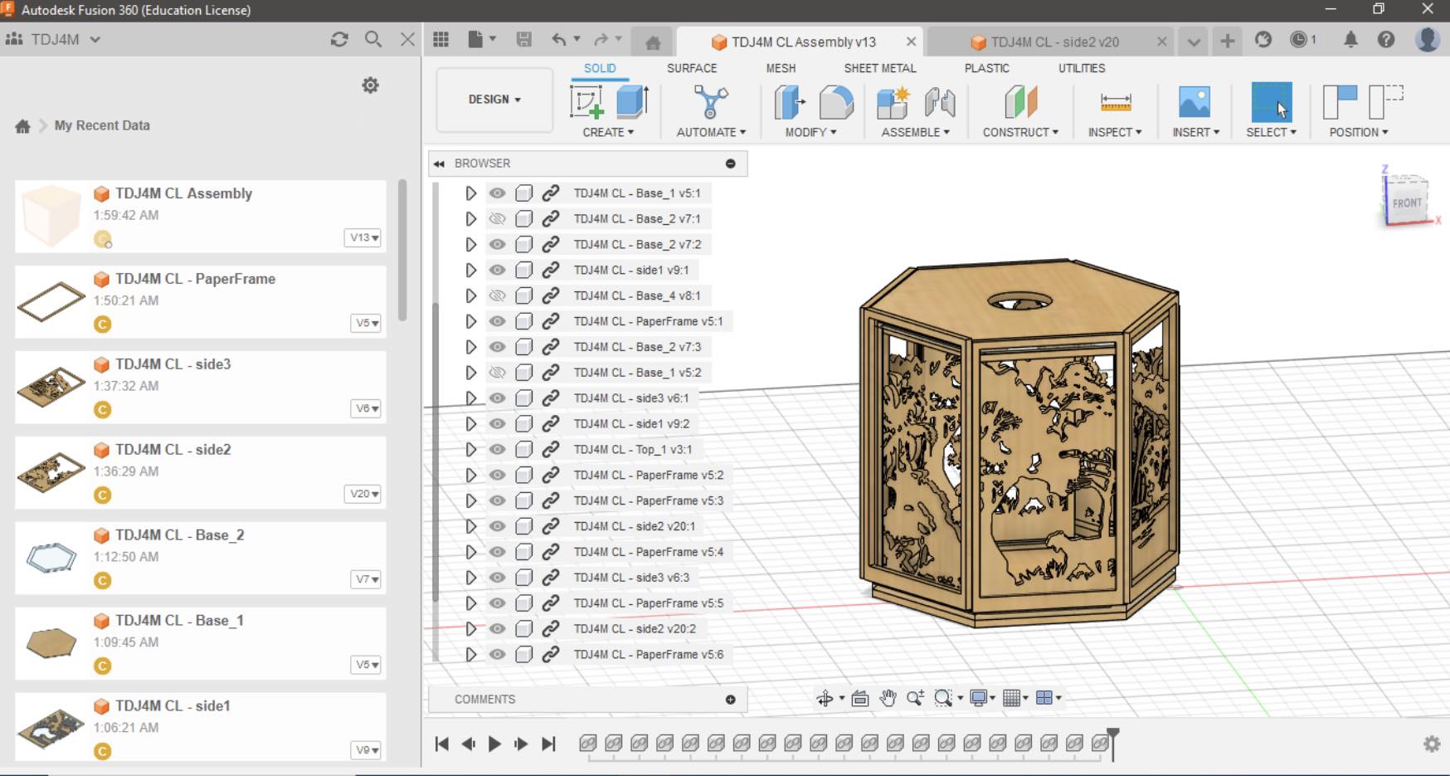Open the Insert image icon
1450x776 pixels.
click(x=1194, y=102)
